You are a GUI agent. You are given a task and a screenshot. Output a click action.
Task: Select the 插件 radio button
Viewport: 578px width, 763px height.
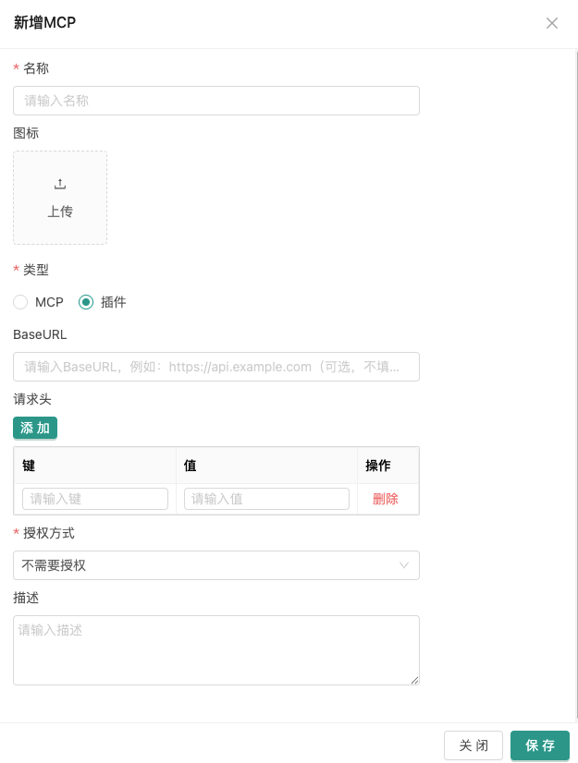(x=86, y=302)
